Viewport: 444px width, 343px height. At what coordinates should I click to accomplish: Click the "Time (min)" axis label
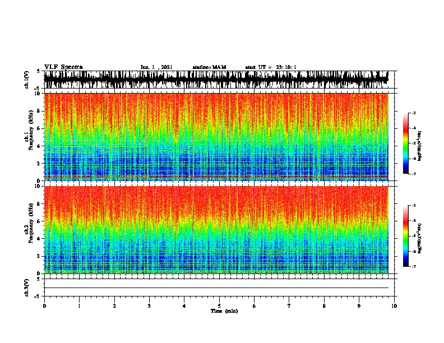(224, 311)
